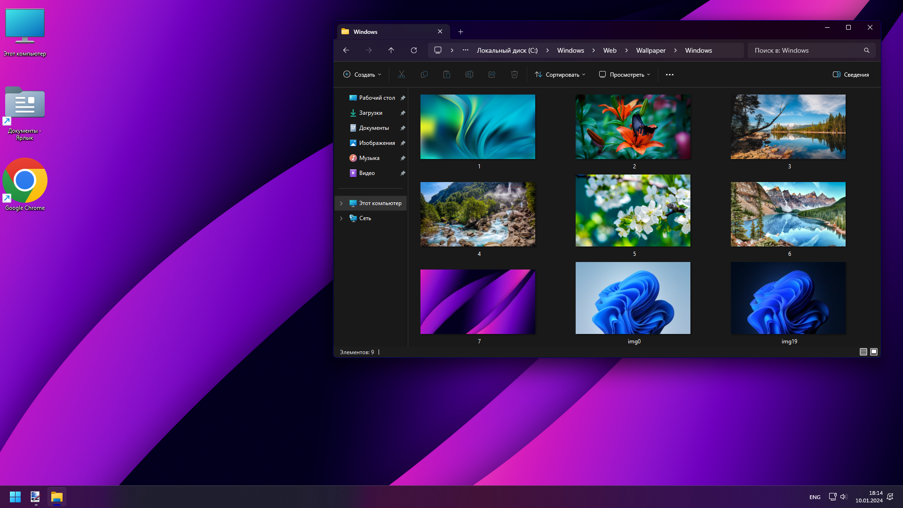Switch to large thumbnails view
903x508 pixels.
click(874, 352)
